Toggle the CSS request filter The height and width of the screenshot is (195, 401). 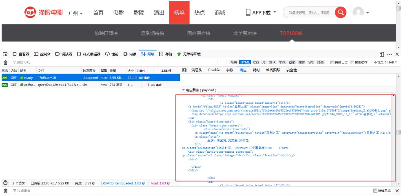[256, 62]
